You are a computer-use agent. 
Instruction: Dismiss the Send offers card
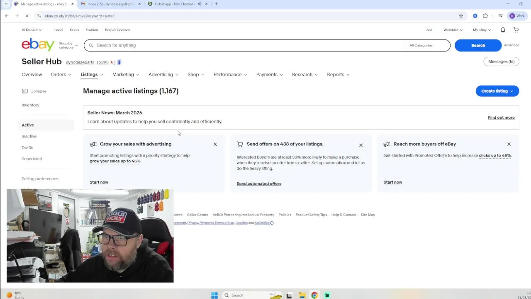(x=361, y=145)
